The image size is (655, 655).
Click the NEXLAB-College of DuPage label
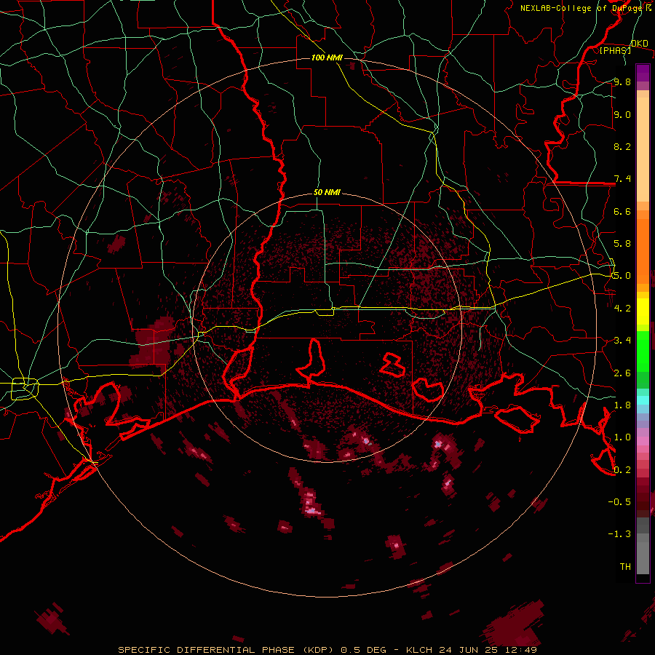(584, 8)
